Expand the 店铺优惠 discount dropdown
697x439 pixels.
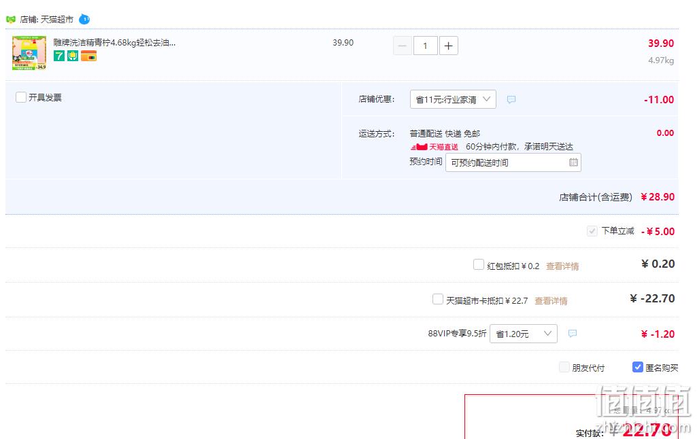[x=453, y=99]
